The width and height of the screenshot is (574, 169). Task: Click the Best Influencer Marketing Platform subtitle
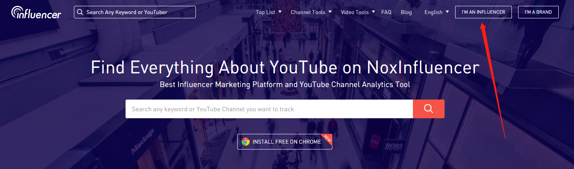coord(285,84)
